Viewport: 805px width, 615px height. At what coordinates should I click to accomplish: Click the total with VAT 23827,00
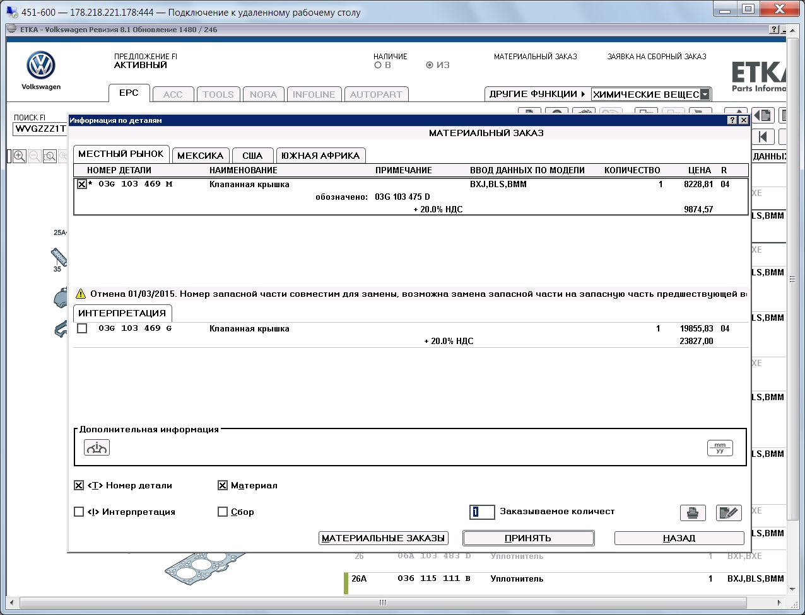click(x=696, y=341)
